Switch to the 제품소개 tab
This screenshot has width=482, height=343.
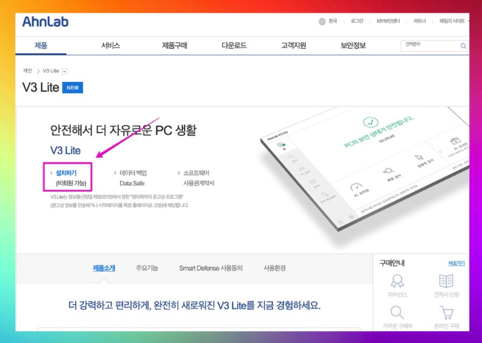coord(104,268)
